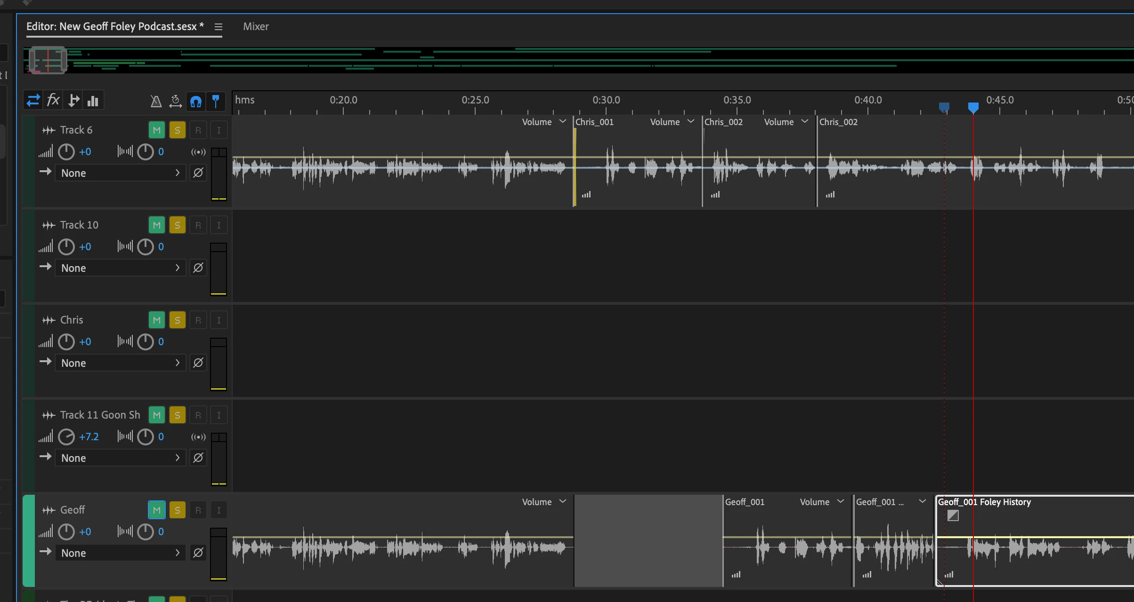Show the track EQ section
Screen dimensions: 1134x602
pos(93,101)
